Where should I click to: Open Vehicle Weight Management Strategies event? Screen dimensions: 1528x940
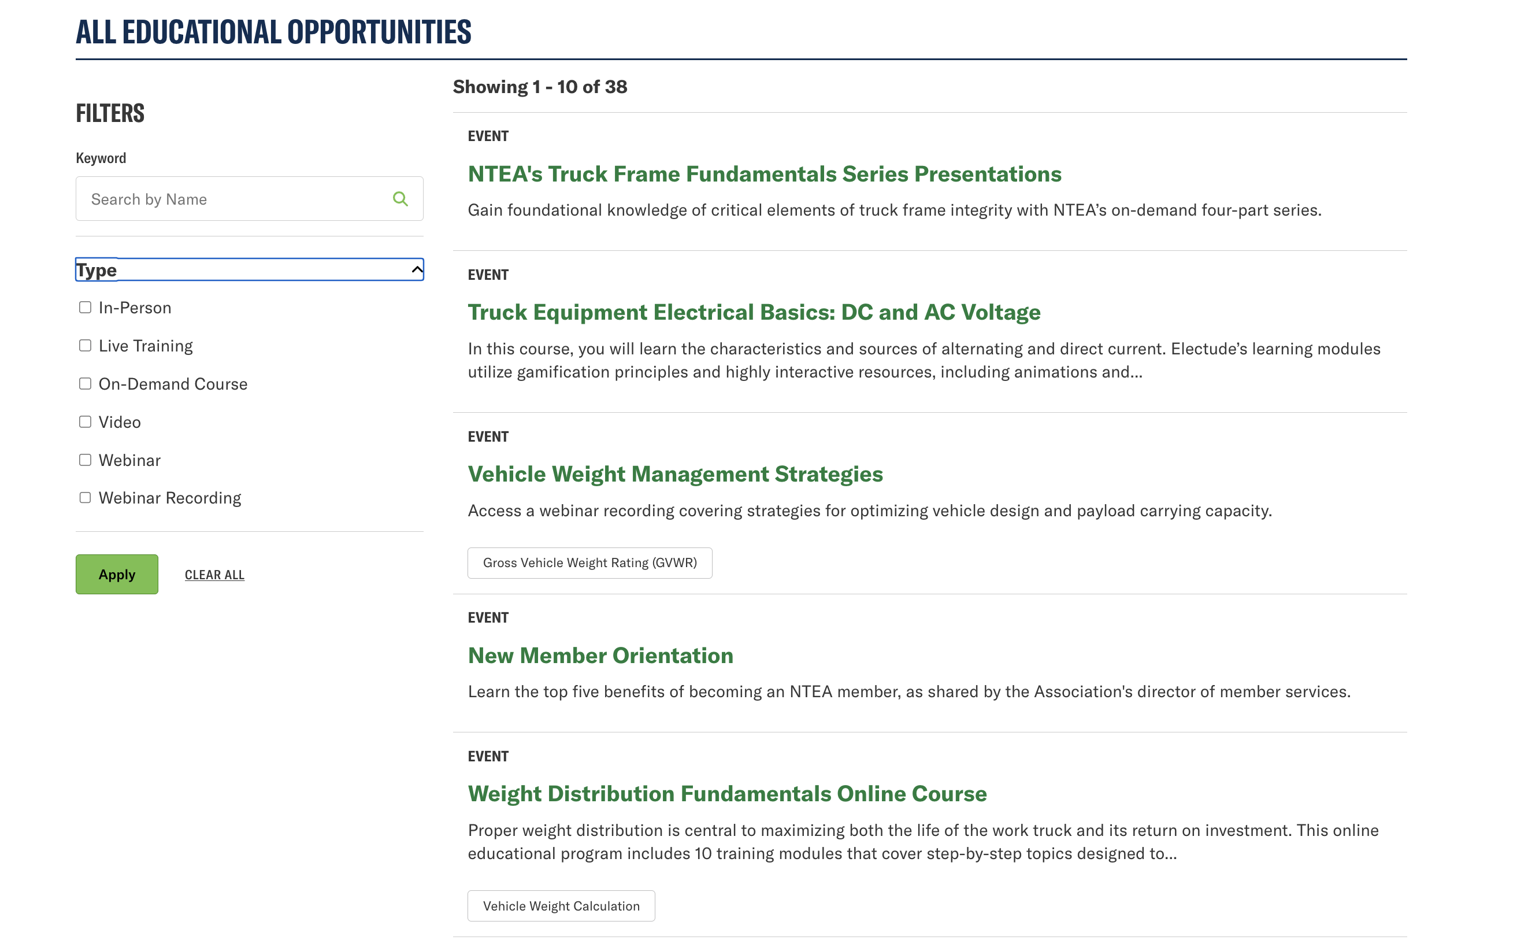click(x=675, y=473)
